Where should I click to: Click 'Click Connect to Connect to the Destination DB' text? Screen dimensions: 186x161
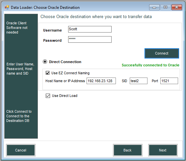(19, 116)
